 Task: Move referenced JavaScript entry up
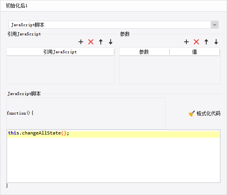pyautogui.click(x=101, y=42)
